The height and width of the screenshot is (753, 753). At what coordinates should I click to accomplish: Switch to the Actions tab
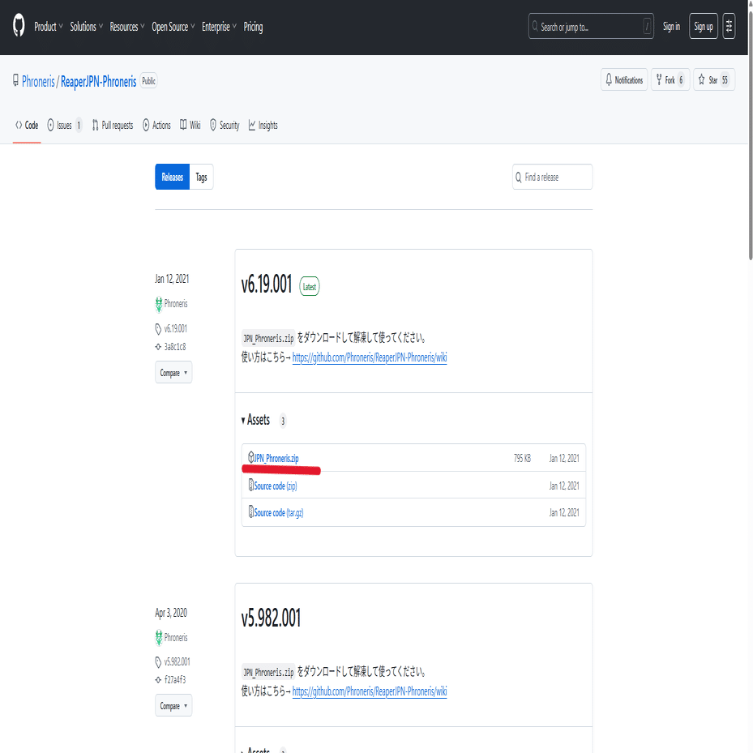[x=156, y=126]
